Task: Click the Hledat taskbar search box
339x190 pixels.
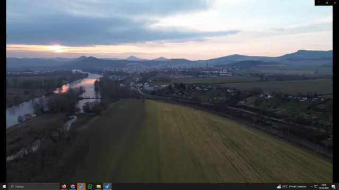Action: 34,186
